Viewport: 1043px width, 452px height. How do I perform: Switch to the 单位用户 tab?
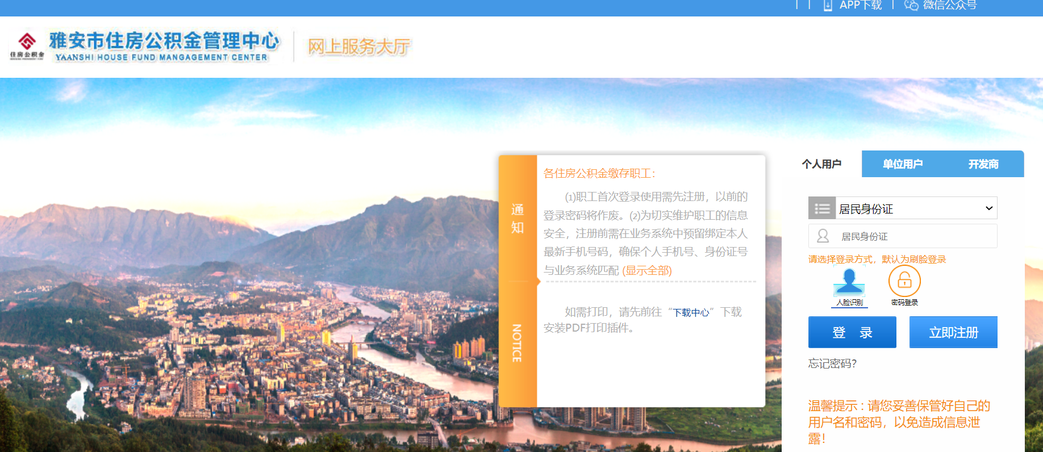(x=902, y=164)
